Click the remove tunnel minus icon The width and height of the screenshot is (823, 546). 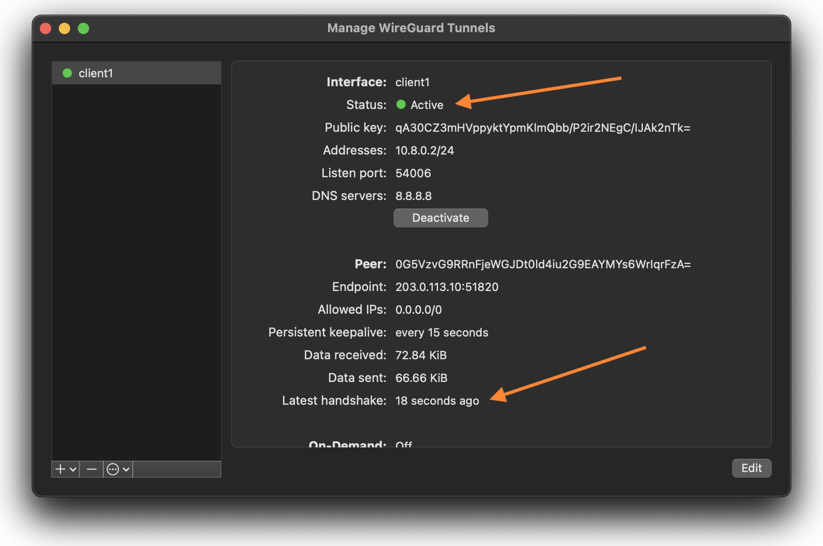tap(91, 469)
